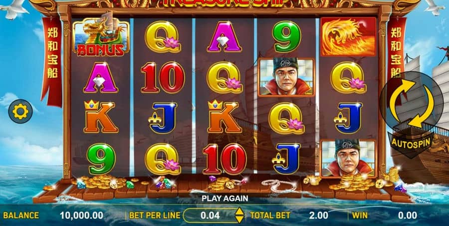
Task: Open the settings gear icon
Action: coord(20,111)
